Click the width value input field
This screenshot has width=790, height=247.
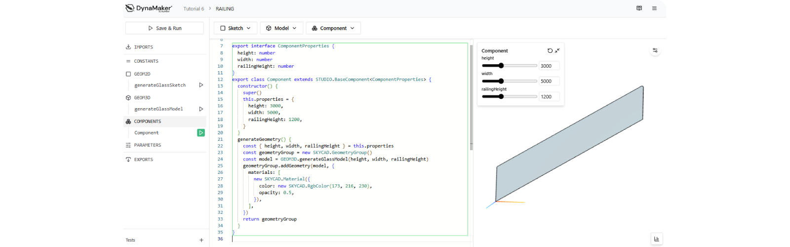click(x=549, y=82)
